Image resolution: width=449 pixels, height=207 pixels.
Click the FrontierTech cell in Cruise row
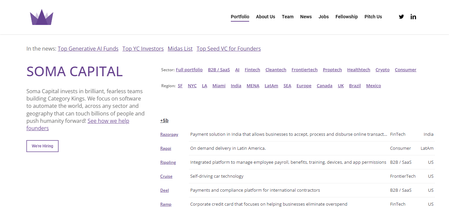[x=403, y=176]
